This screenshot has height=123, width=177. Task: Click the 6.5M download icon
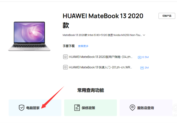point(139,57)
